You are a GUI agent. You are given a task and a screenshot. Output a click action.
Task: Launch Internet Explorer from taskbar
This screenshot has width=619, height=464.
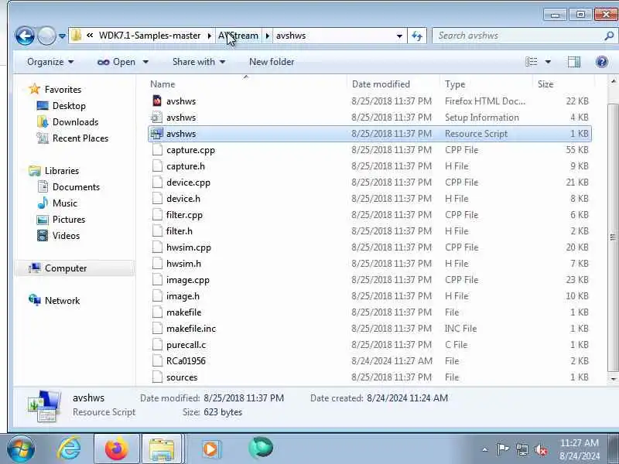coord(69,449)
